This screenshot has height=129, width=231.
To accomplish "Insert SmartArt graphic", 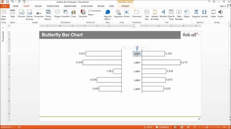I will click(x=65, y=12).
